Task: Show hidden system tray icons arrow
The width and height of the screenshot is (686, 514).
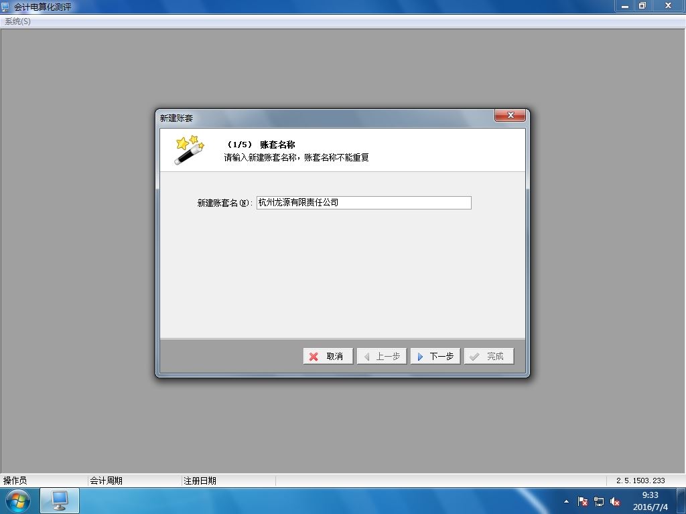Action: coord(566,501)
